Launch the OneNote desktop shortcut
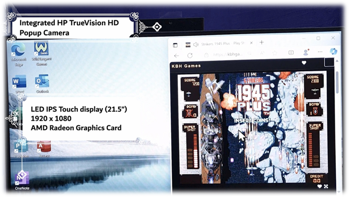 pos(22,179)
